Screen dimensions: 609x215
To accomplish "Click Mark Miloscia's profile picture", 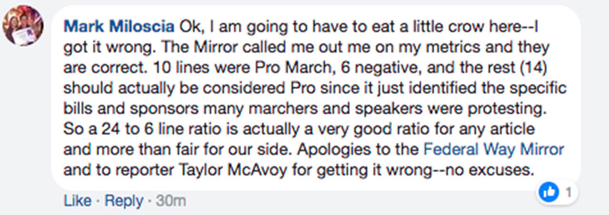I will (22, 25).
